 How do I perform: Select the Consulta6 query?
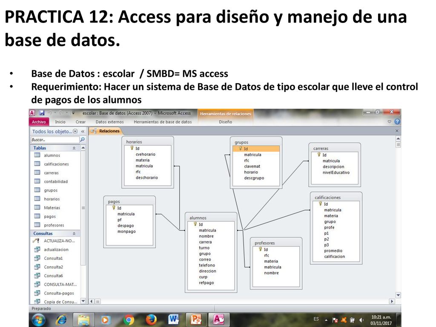(53, 275)
